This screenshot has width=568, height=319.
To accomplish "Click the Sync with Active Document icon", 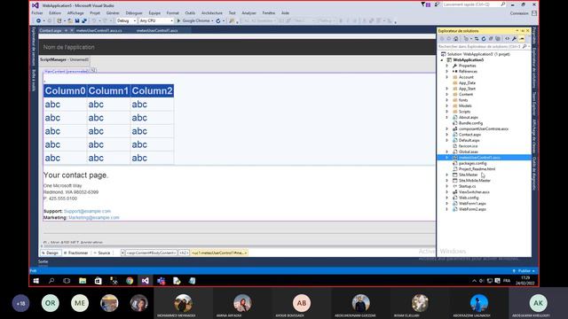I will coord(477,39).
